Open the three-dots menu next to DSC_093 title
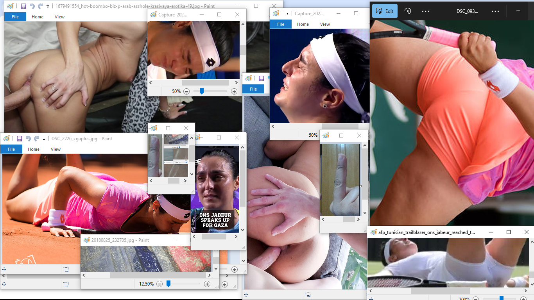 coord(495,11)
